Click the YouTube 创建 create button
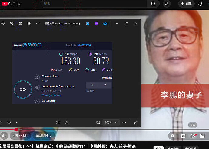 (186, 4)
